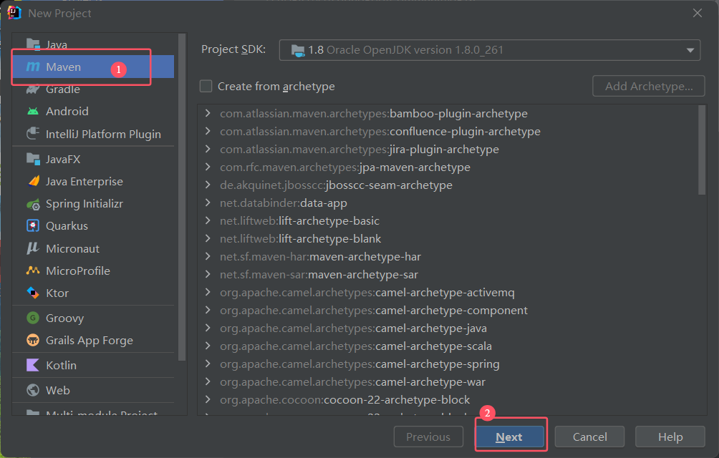This screenshot has height=458, width=719.
Task: Open the Project SDK dropdown arrow
Action: (x=690, y=50)
